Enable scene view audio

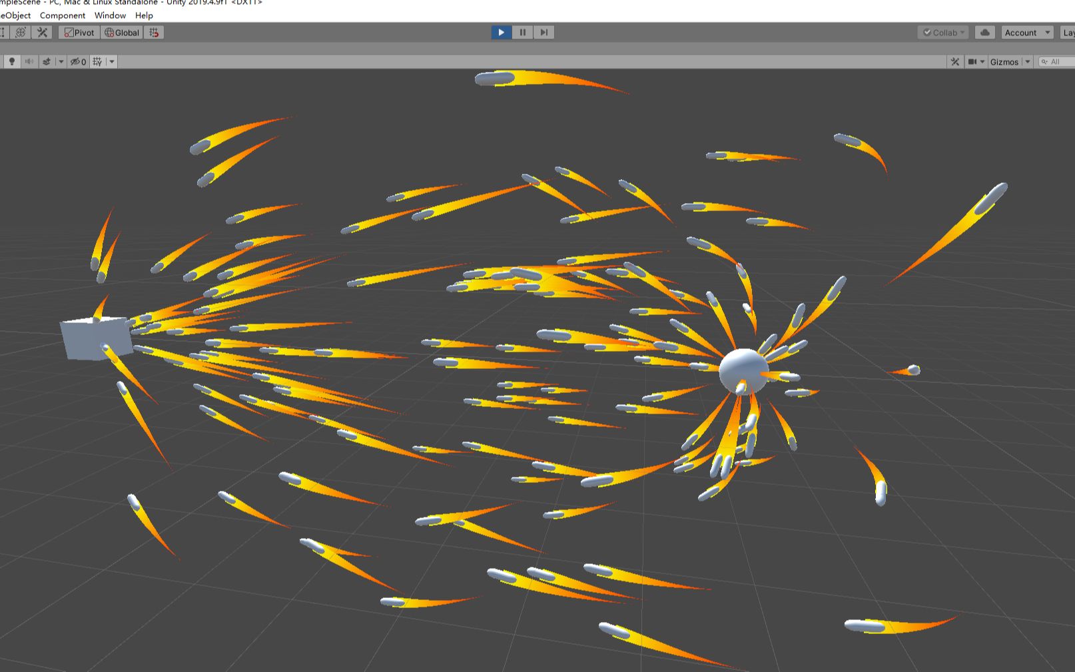click(29, 61)
